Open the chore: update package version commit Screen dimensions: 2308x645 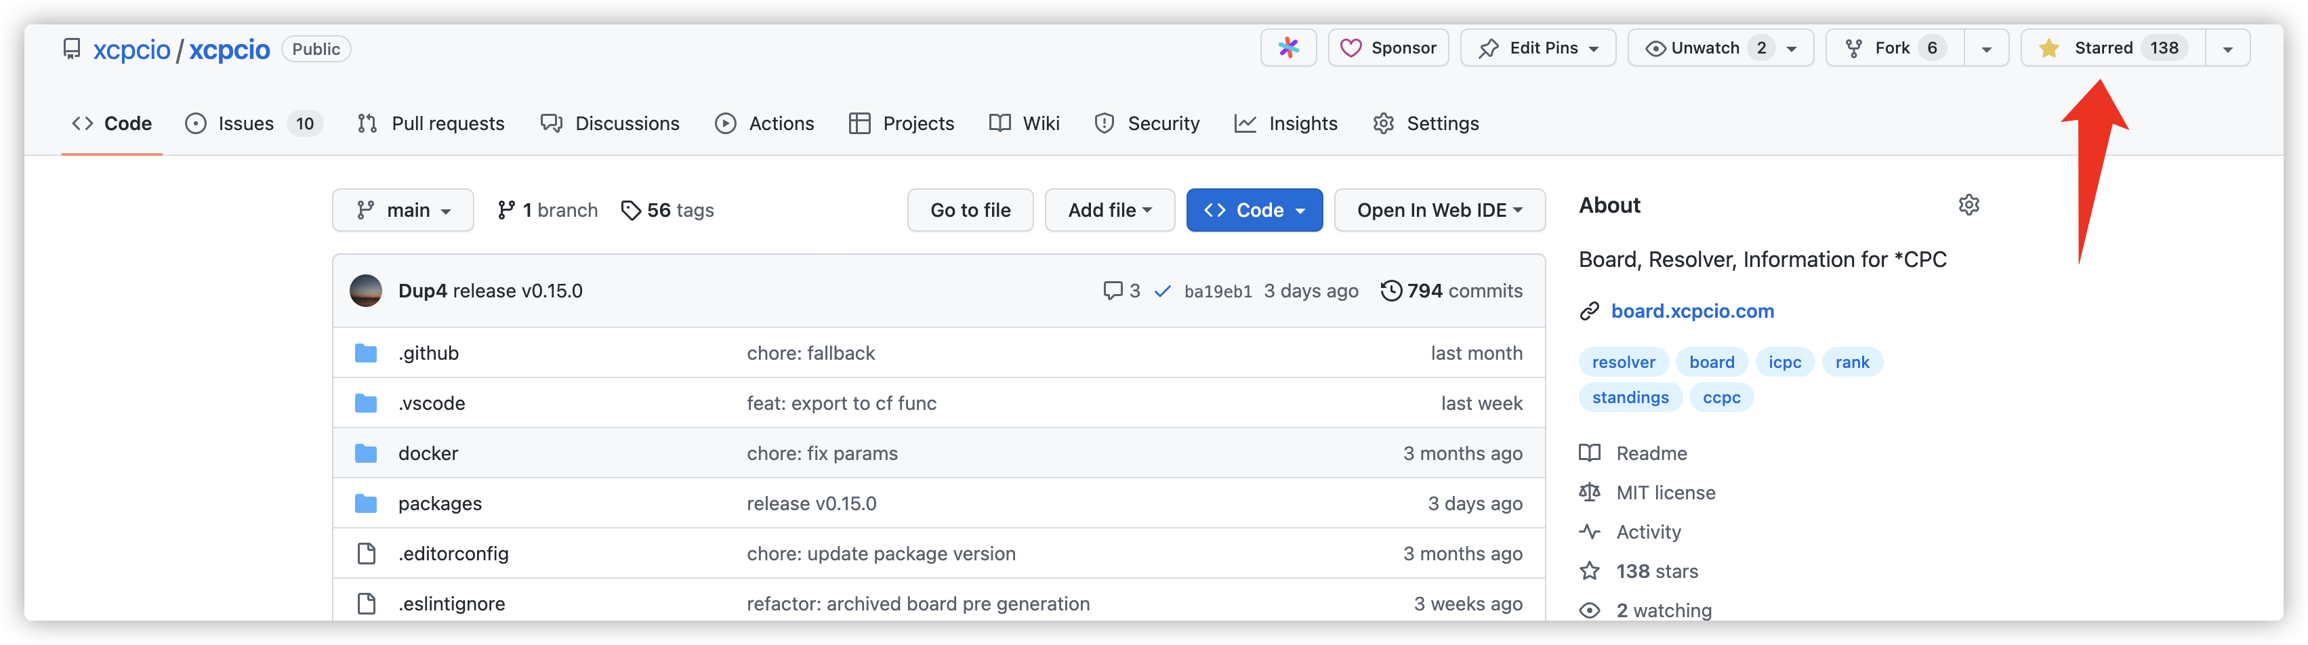(881, 554)
